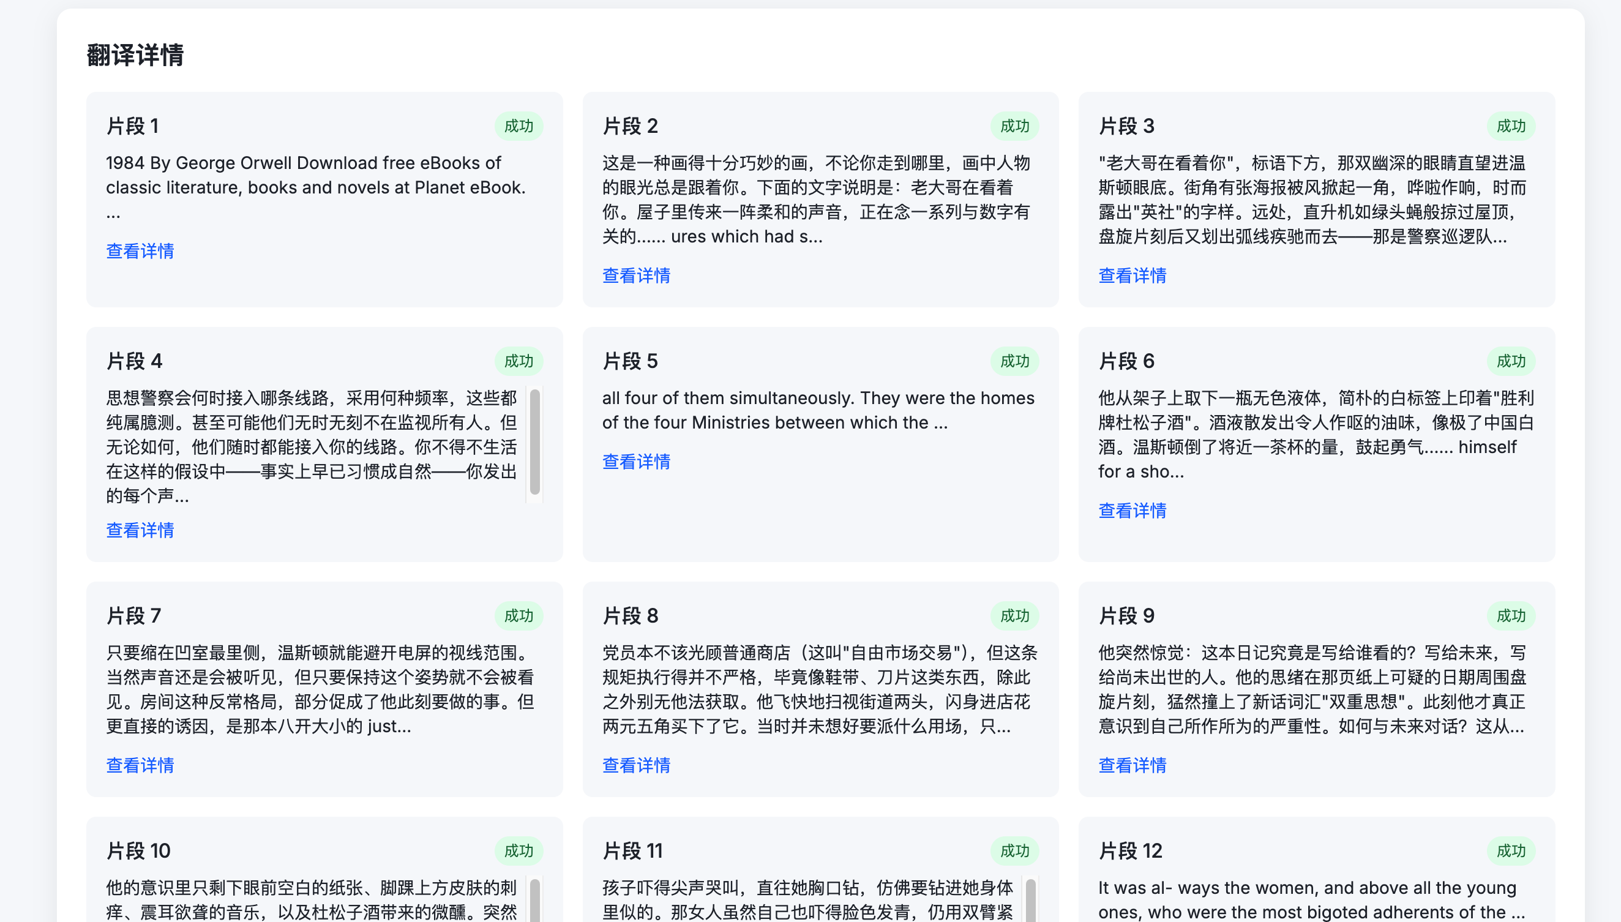Screen dimensions: 1621x922
Task: Click the 片段 1 card title
Action: [132, 126]
